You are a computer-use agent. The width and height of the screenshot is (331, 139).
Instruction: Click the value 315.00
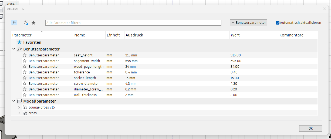click(x=235, y=55)
